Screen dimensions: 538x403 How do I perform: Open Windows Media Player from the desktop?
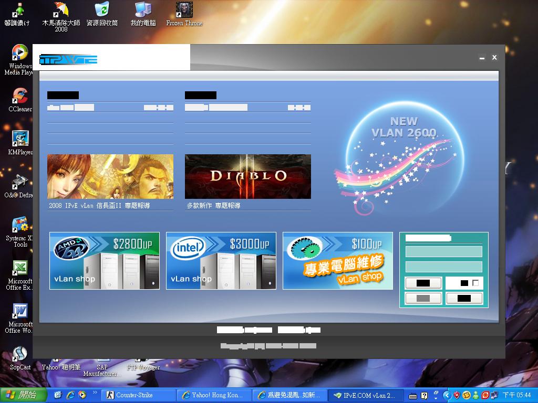click(x=19, y=52)
